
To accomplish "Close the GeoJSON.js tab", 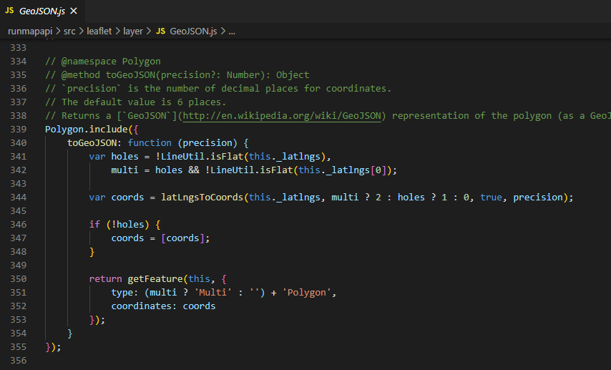I will 74,11.
